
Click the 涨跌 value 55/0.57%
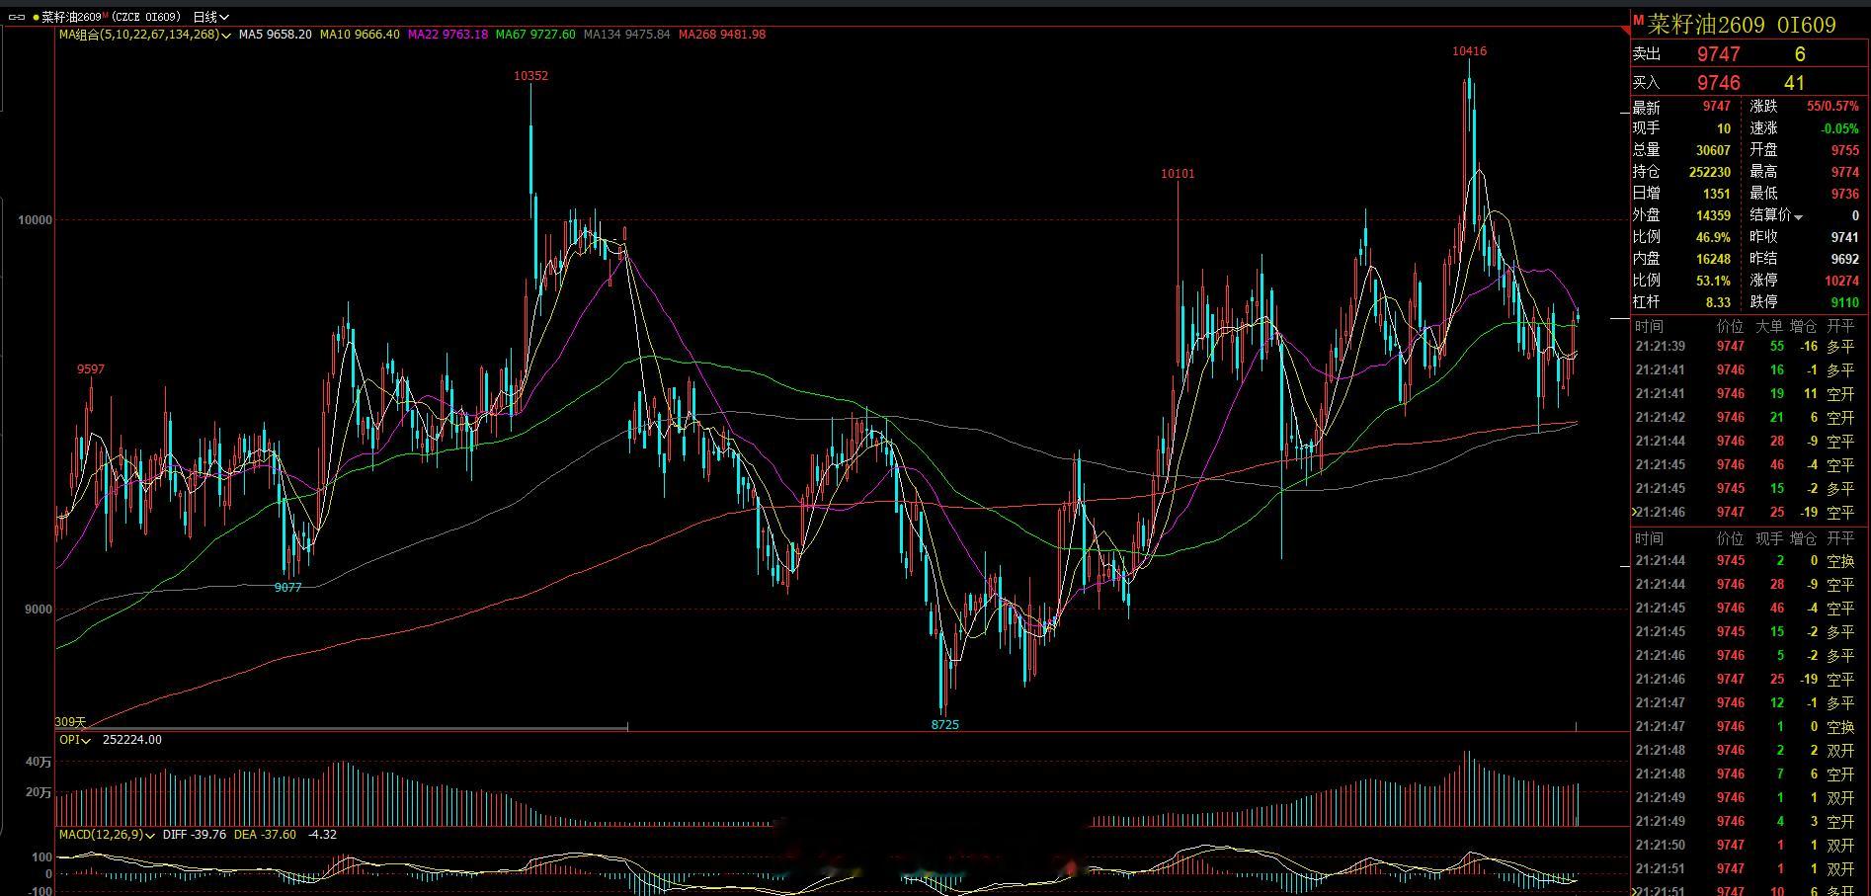[x=1832, y=107]
